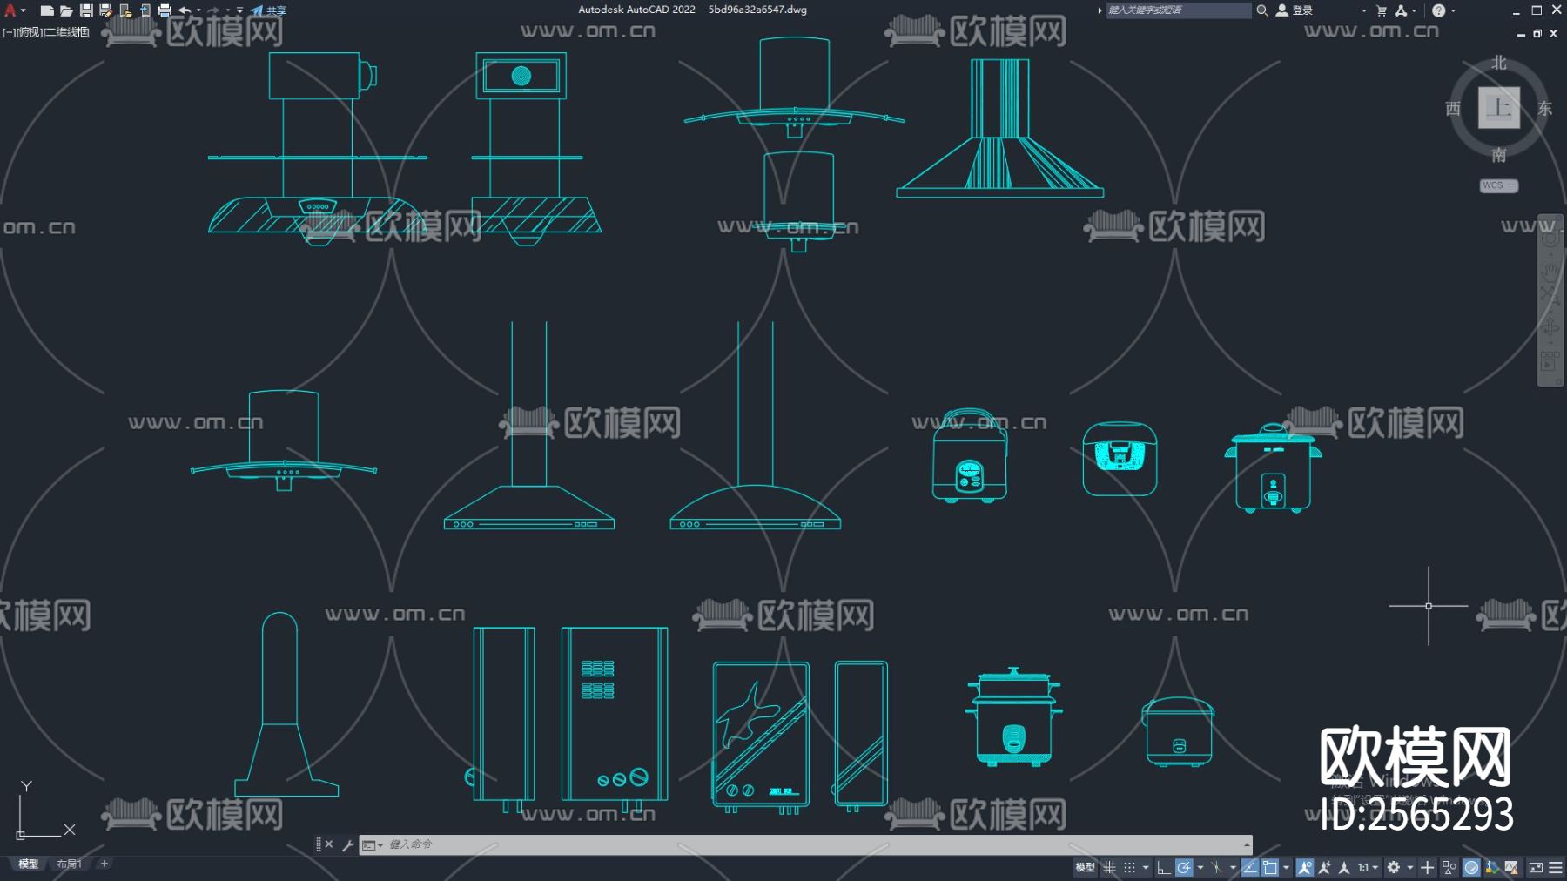Click the 上 top face of ViewCube

click(x=1499, y=108)
